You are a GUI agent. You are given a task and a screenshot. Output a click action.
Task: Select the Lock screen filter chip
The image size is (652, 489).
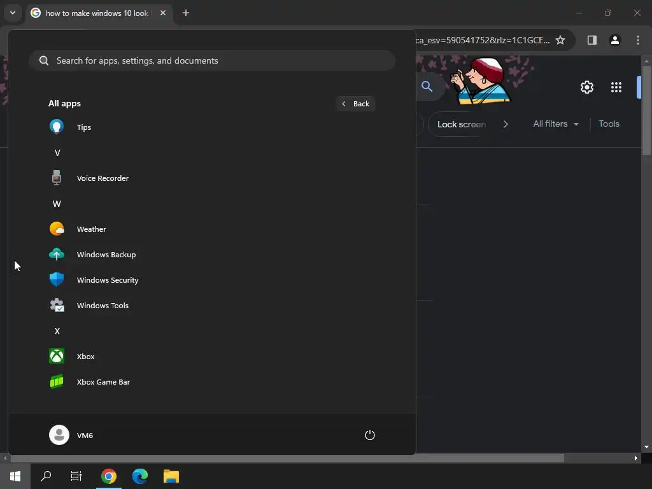pos(461,124)
